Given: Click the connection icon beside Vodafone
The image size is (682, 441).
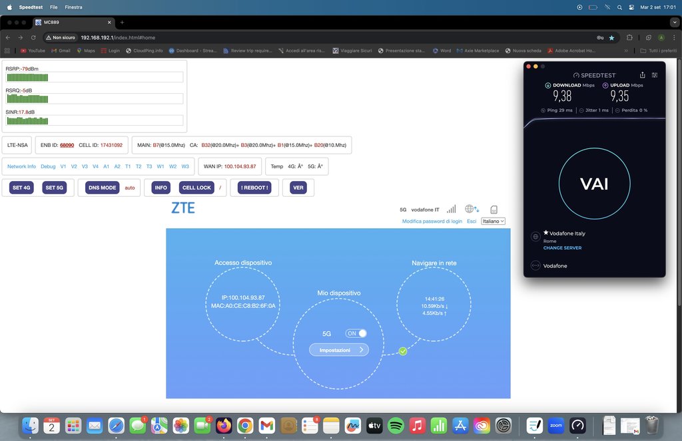Looking at the screenshot, I should 535,265.
